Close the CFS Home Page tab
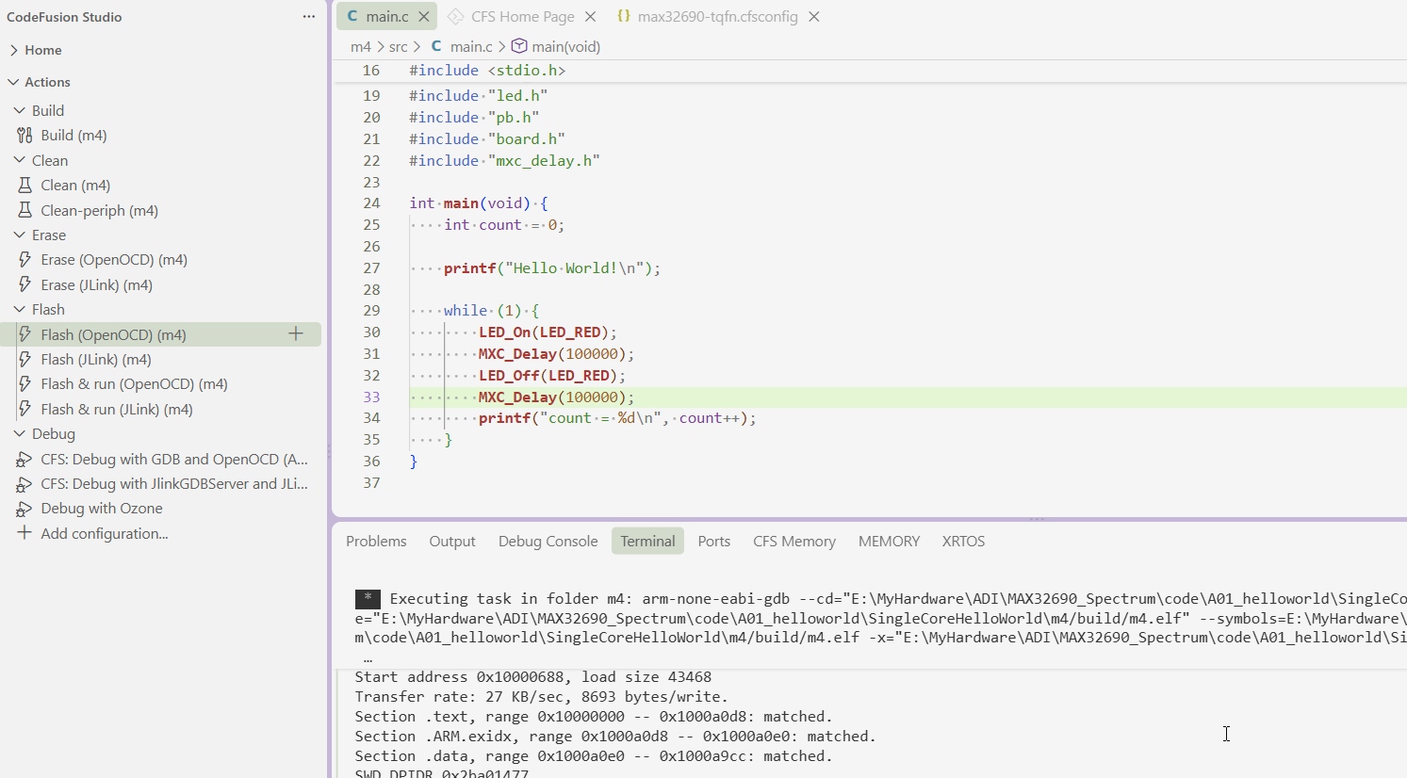This screenshot has width=1407, height=778. click(590, 17)
